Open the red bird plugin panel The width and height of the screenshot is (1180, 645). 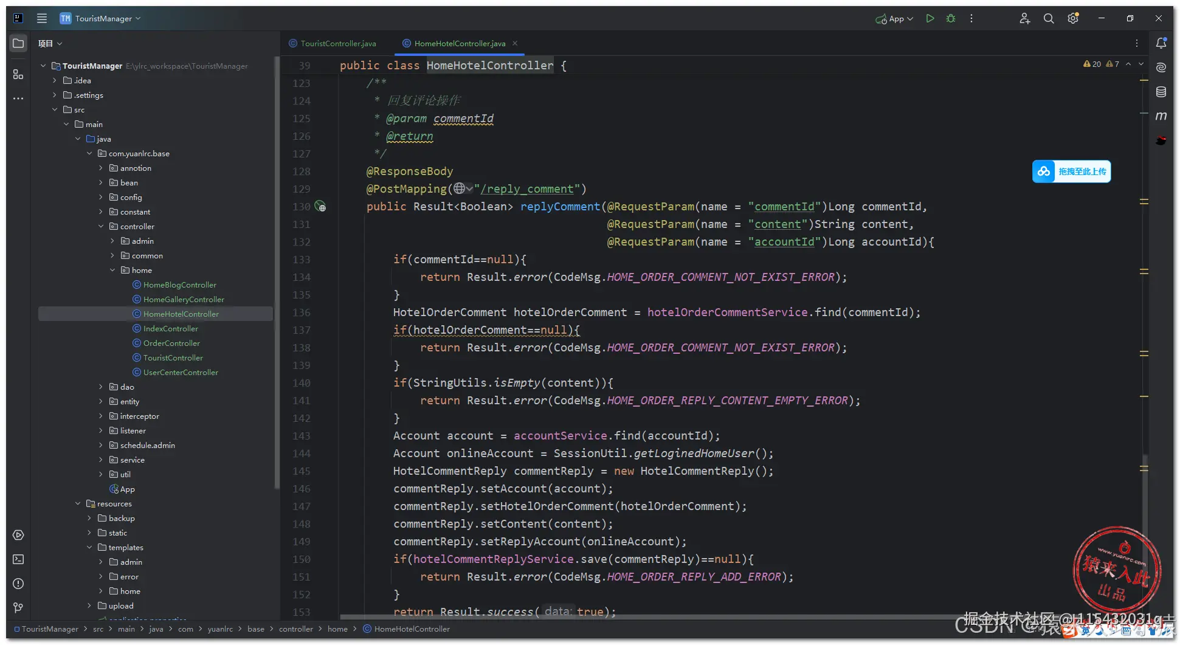point(1161,140)
